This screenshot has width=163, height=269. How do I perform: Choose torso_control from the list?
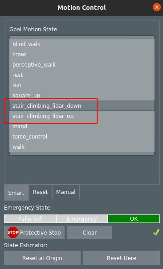(82, 137)
